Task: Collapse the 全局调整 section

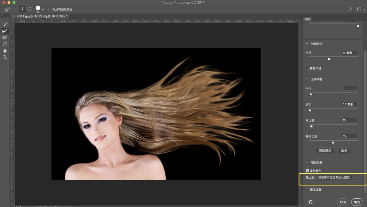Action: (x=307, y=79)
